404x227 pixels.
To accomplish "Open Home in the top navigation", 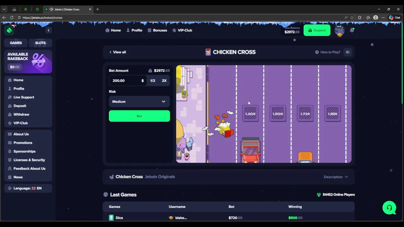I will [113, 30].
